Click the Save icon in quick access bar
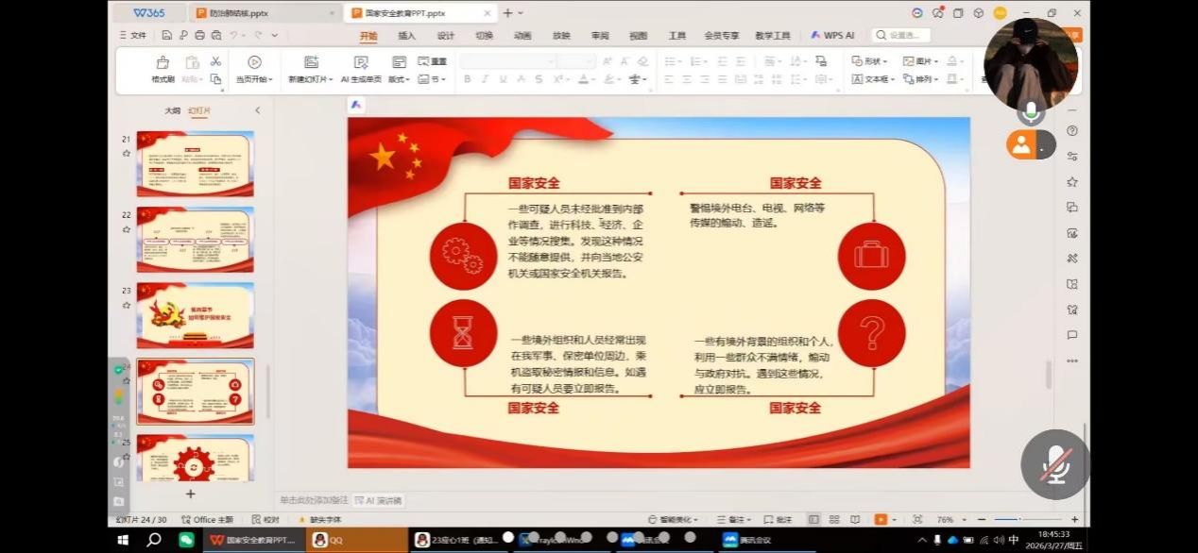This screenshot has width=1198, height=553. pyautogui.click(x=167, y=35)
